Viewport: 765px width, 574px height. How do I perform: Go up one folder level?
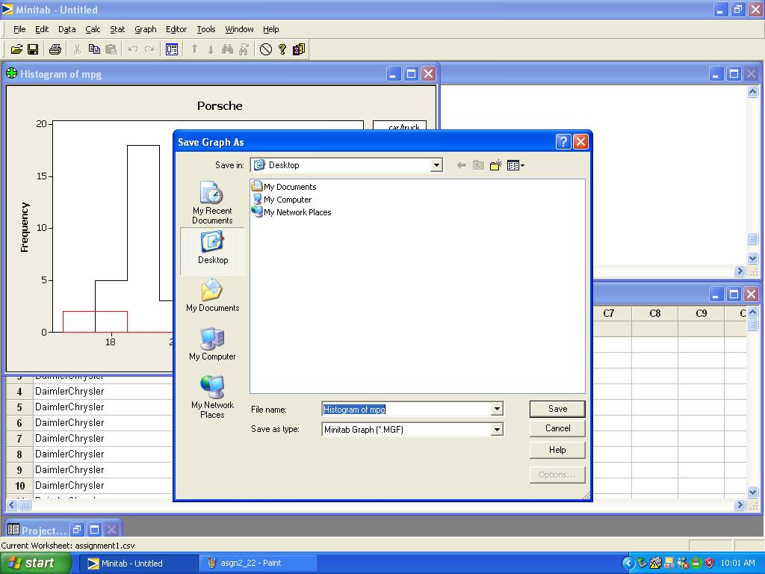pyautogui.click(x=478, y=165)
